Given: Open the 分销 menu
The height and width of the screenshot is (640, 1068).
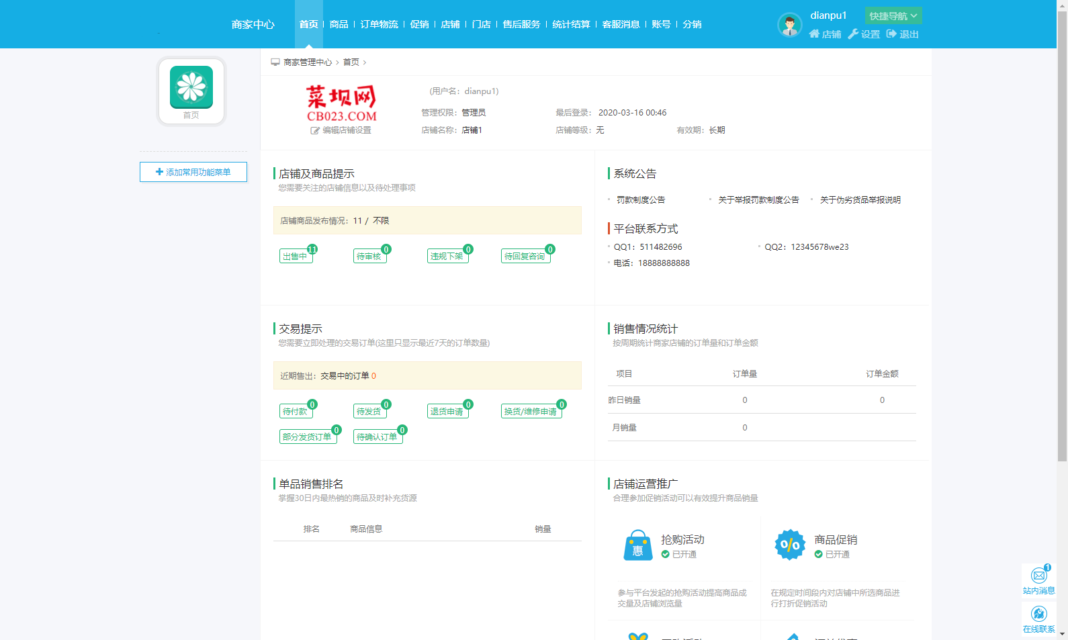Looking at the screenshot, I should (692, 24).
